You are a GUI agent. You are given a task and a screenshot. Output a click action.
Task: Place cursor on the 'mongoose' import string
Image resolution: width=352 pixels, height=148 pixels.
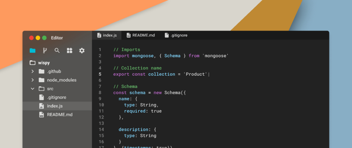pos(215,56)
